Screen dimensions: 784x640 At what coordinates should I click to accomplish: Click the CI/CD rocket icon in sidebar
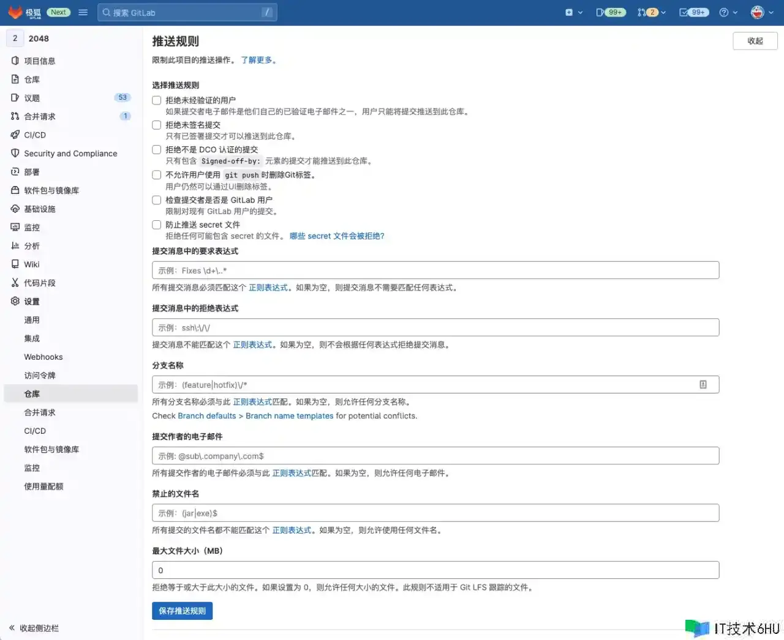[15, 135]
